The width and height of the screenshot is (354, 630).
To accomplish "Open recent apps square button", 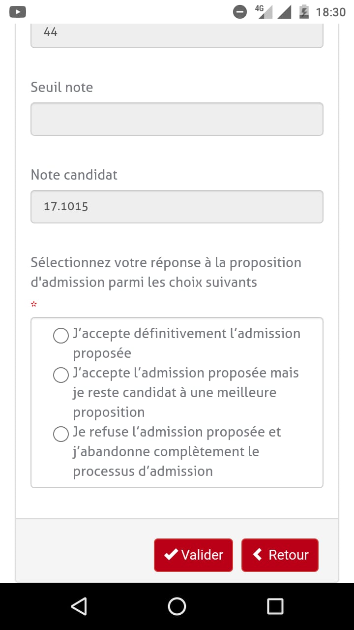I will [275, 606].
